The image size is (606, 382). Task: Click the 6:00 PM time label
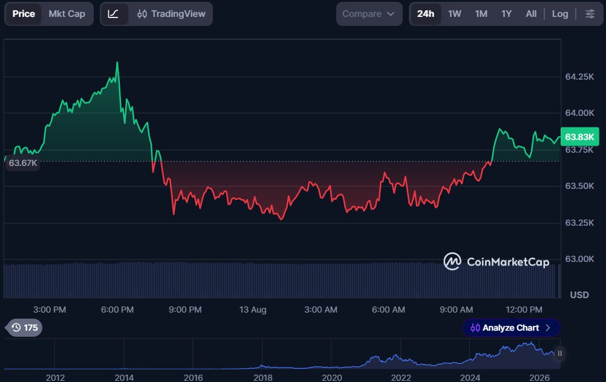pos(117,310)
